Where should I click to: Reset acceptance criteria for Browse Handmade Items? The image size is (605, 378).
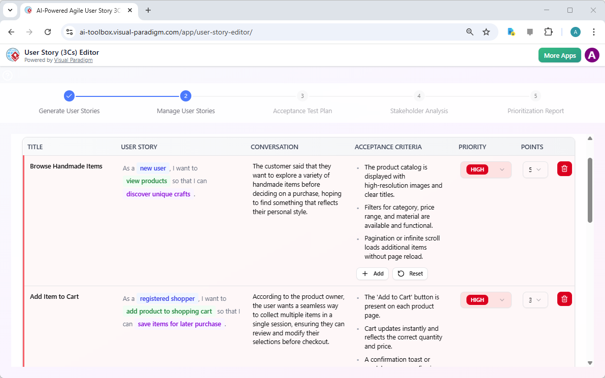coord(410,273)
